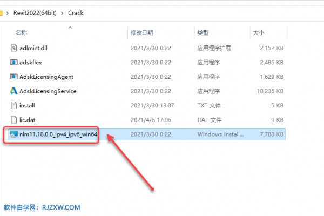Click the adlmint.dll file icon
Viewport: 324px width, 216px height.
coord(14,48)
